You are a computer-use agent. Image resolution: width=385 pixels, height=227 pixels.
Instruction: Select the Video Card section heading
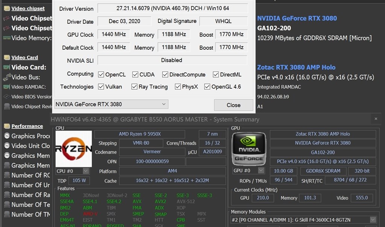[24, 58]
